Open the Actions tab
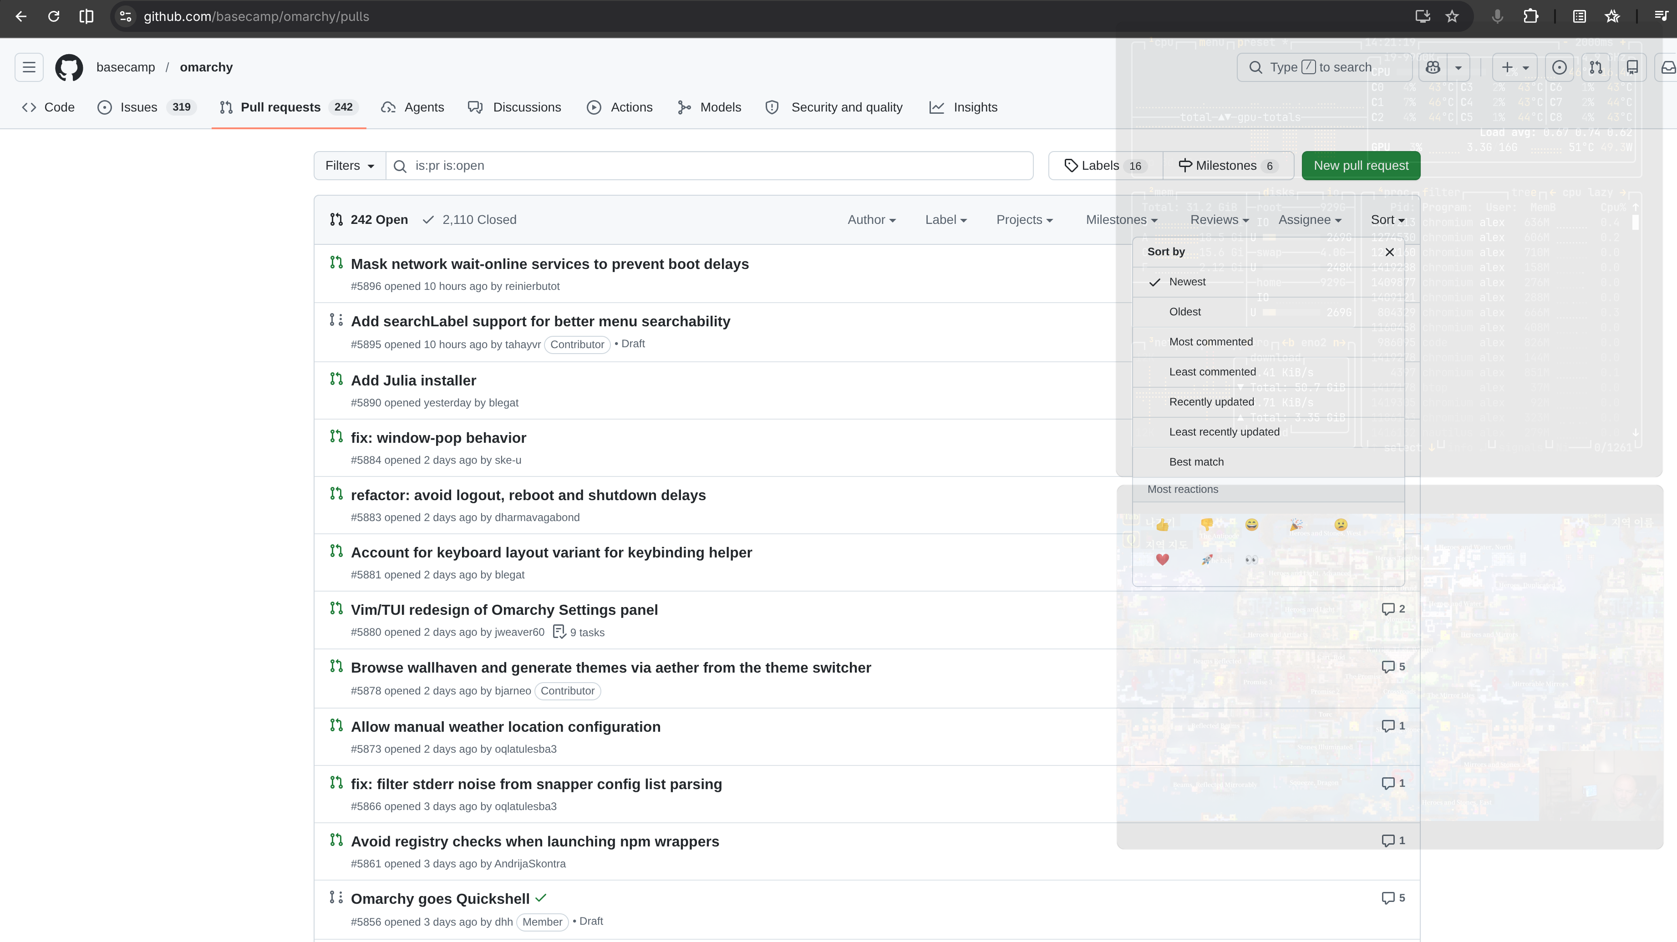 pyautogui.click(x=620, y=107)
